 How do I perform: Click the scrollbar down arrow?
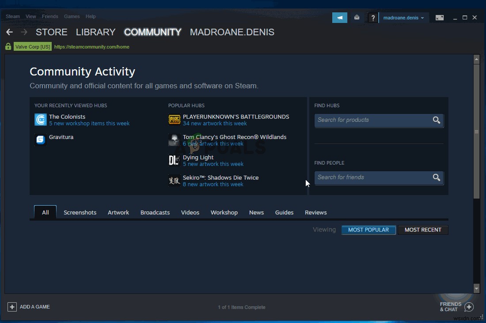click(476, 289)
